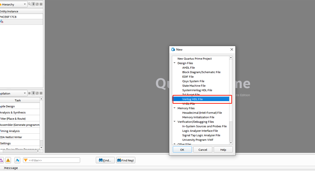
Task: Click OK in the New dialog
Action: [x=182, y=150]
